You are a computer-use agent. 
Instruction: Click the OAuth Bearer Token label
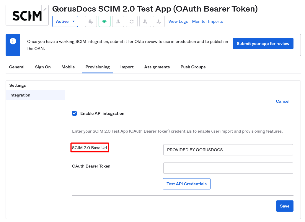tap(91, 166)
